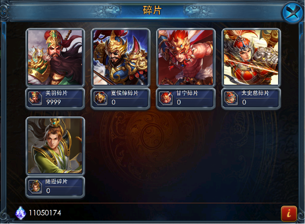Screen dimensions: 305x224
Task: Click the purple soul gem icon
Action: (x=20, y=213)
